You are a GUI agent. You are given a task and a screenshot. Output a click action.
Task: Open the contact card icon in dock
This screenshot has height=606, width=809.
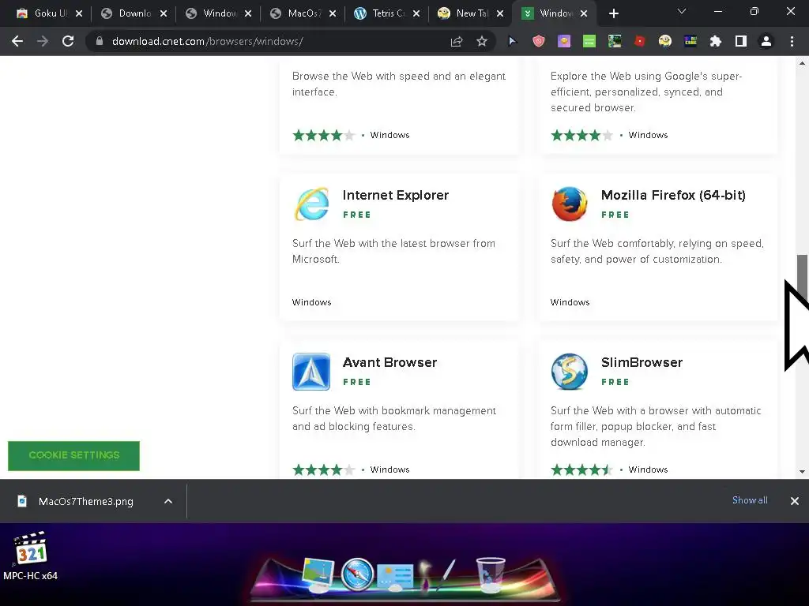(x=395, y=577)
